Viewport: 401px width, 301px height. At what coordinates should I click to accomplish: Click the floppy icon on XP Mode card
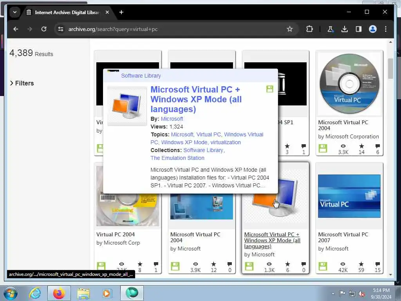coord(249,266)
